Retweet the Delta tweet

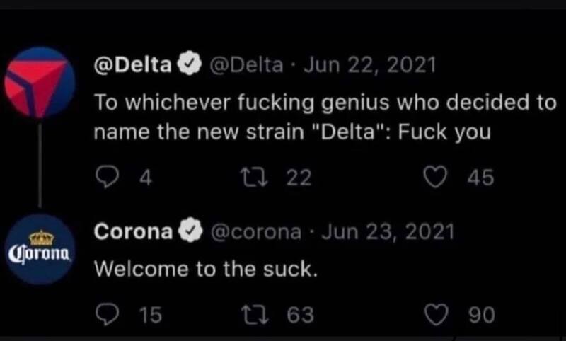(x=255, y=178)
